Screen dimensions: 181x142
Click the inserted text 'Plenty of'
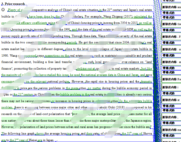[14, 10]
